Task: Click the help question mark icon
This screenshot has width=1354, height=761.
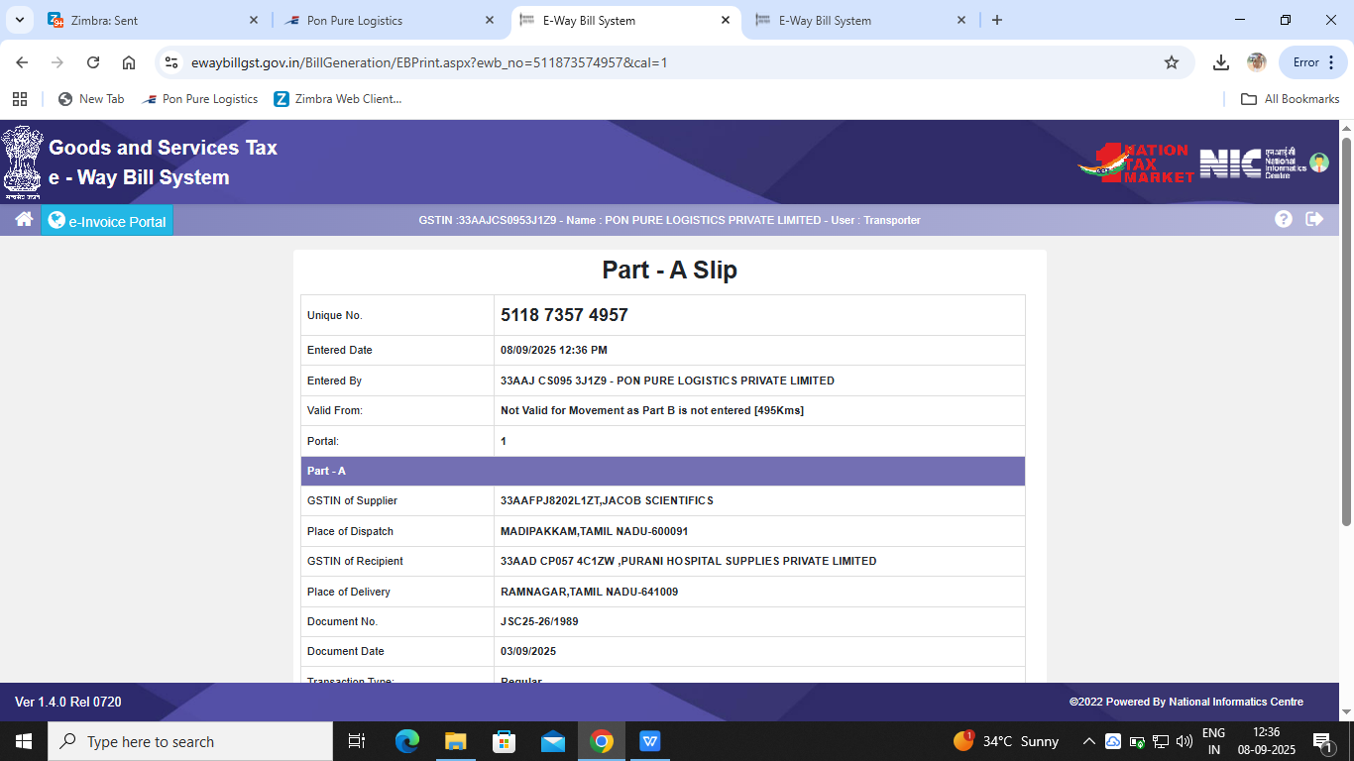Action: click(x=1284, y=219)
